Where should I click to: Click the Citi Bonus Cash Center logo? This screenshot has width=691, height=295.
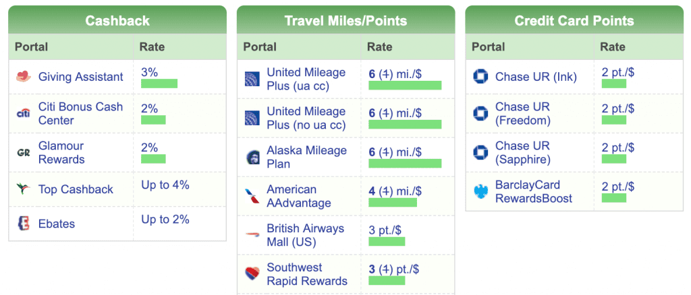(24, 113)
